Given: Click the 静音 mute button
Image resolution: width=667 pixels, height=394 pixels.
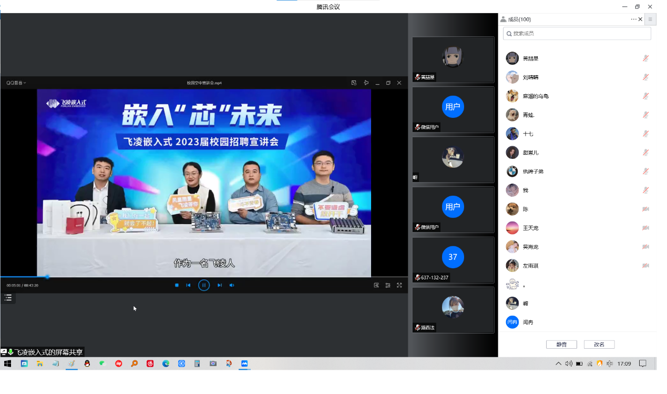Looking at the screenshot, I should pyautogui.click(x=561, y=345).
